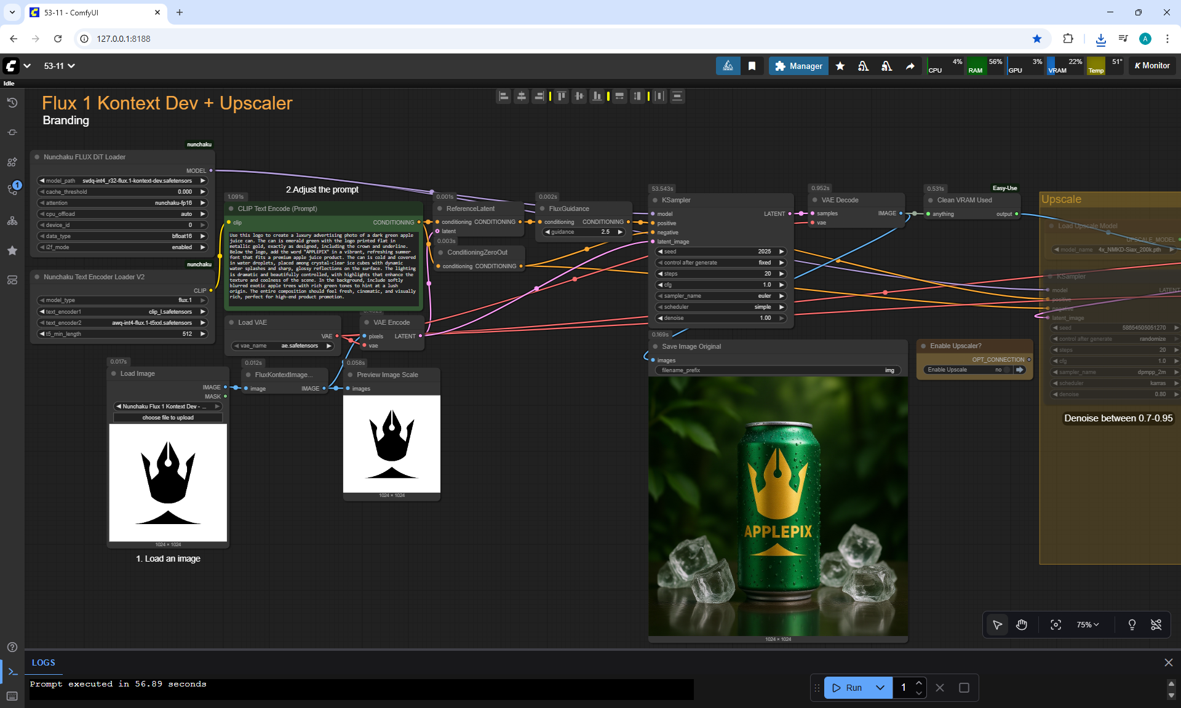Screen dimensions: 1181x708
Task: Select the LOGS tab
Action: [x=43, y=662]
